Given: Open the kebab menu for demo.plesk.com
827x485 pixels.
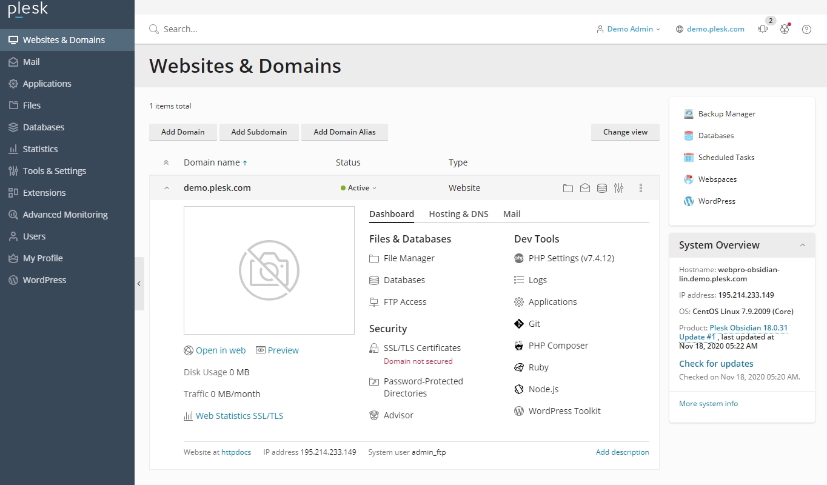Looking at the screenshot, I should point(641,188).
